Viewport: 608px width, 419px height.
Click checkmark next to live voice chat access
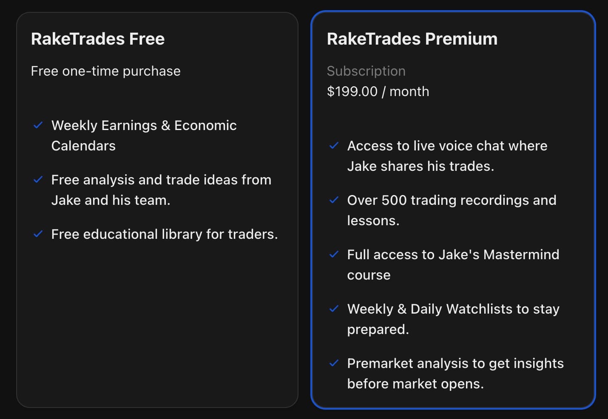pos(334,145)
